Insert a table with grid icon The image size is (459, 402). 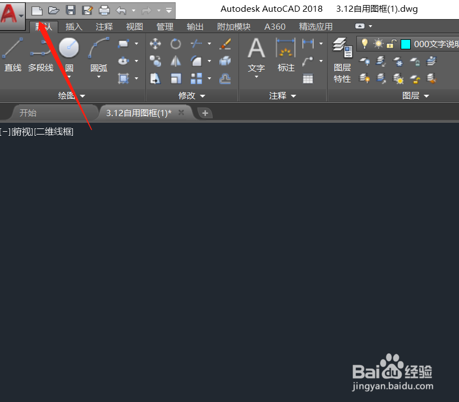pos(308,78)
